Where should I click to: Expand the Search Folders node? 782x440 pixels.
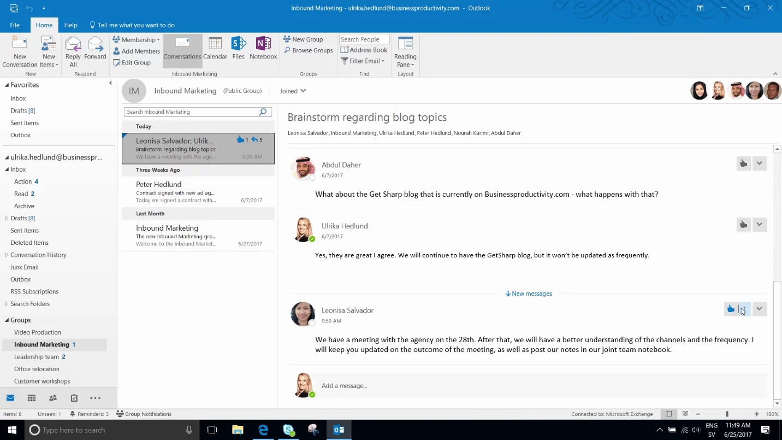(x=7, y=304)
